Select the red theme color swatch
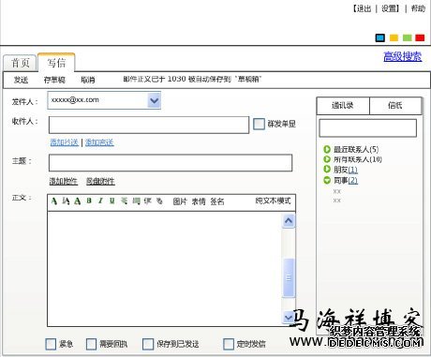 coord(420,37)
